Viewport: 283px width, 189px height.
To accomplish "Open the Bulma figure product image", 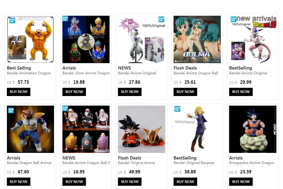I will coord(197,39).
